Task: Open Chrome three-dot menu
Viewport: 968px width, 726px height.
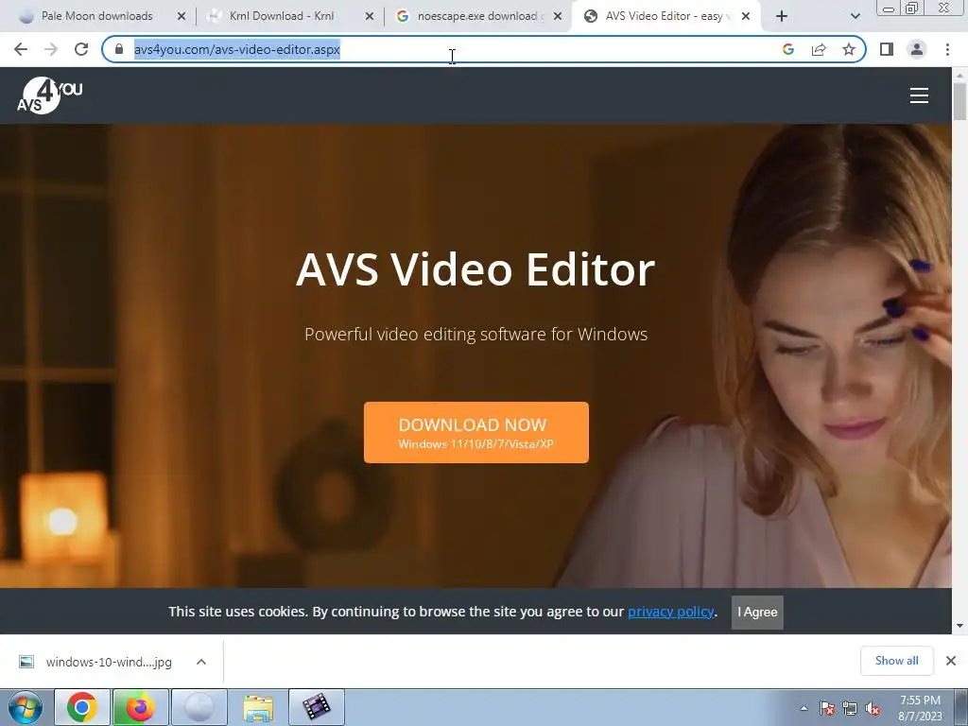Action: [947, 49]
